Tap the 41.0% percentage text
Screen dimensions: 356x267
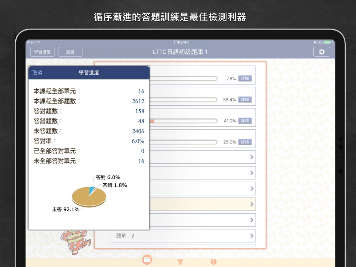pos(230,121)
